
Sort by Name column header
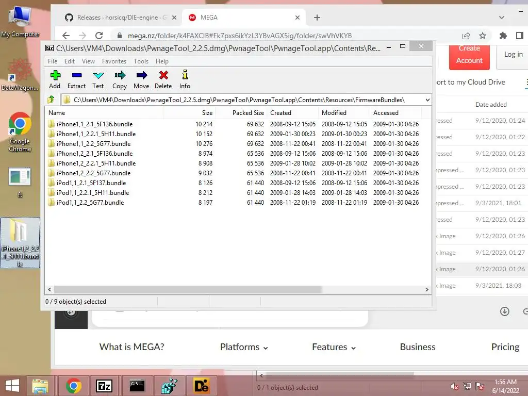pos(104,113)
